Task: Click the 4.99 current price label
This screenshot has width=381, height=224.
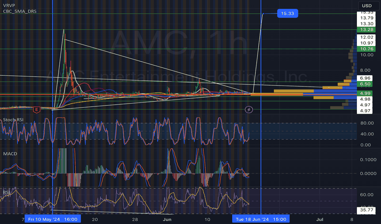Action: pyautogui.click(x=365, y=93)
